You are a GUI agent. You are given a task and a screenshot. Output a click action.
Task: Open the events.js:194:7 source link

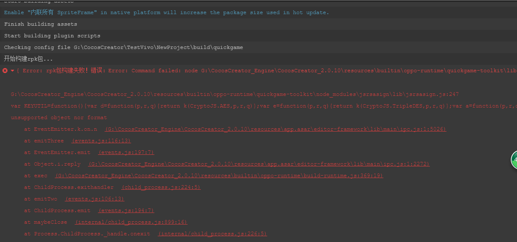pyautogui.click(x=126, y=210)
